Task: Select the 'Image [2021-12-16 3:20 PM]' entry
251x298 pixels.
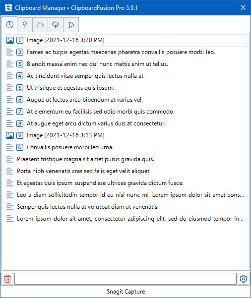Action: coord(125,40)
